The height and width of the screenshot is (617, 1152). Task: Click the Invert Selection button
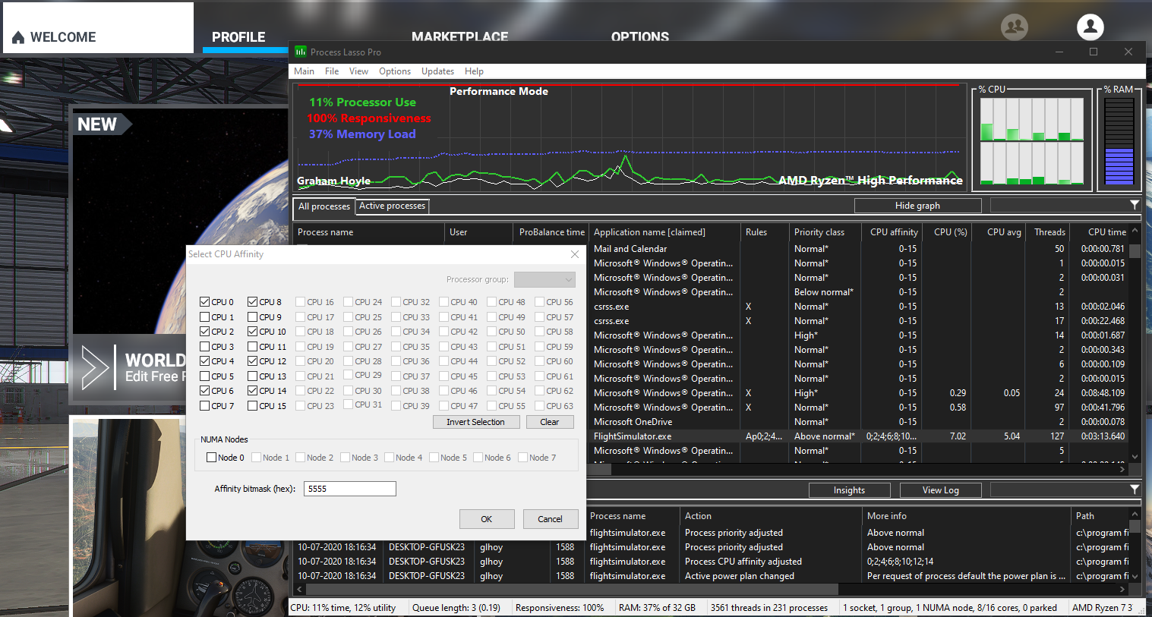coord(475,422)
